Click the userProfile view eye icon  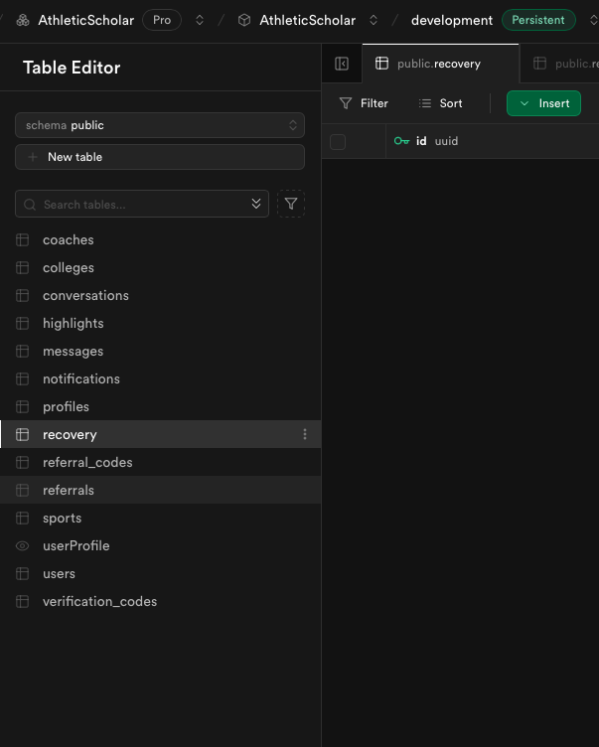click(22, 545)
